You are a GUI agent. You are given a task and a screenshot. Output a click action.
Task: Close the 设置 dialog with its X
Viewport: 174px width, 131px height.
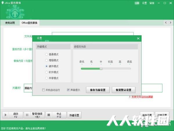(138, 38)
